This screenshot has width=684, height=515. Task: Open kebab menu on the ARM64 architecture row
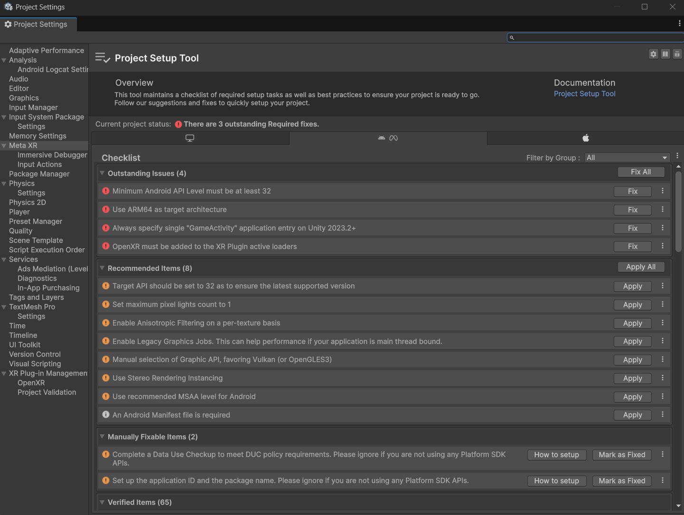coord(663,209)
